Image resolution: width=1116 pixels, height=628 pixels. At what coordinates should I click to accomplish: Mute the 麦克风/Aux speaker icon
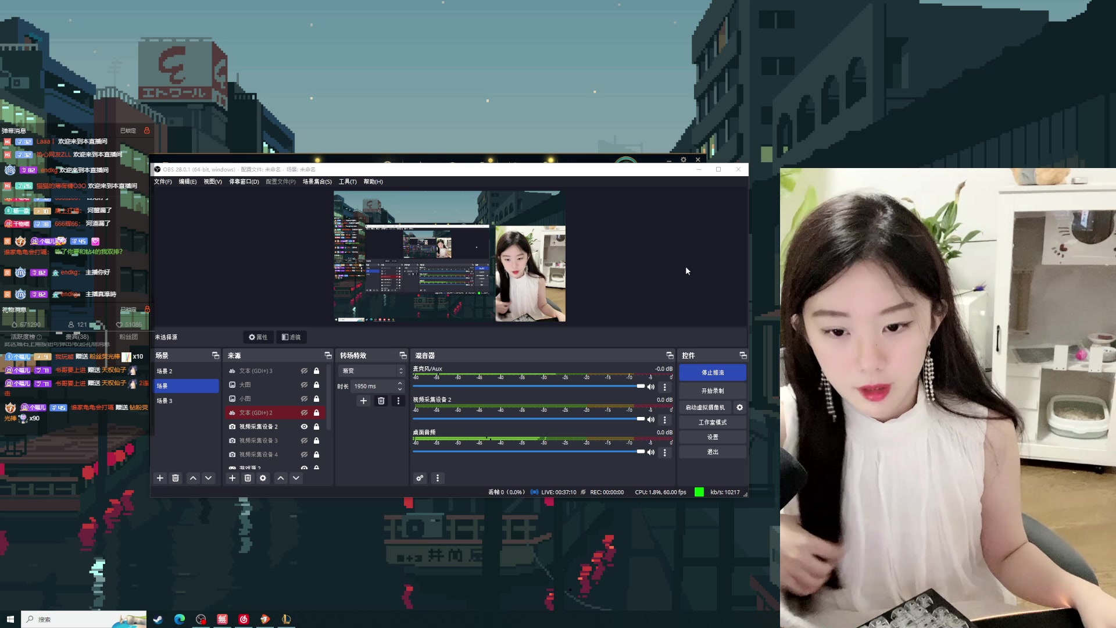650,386
